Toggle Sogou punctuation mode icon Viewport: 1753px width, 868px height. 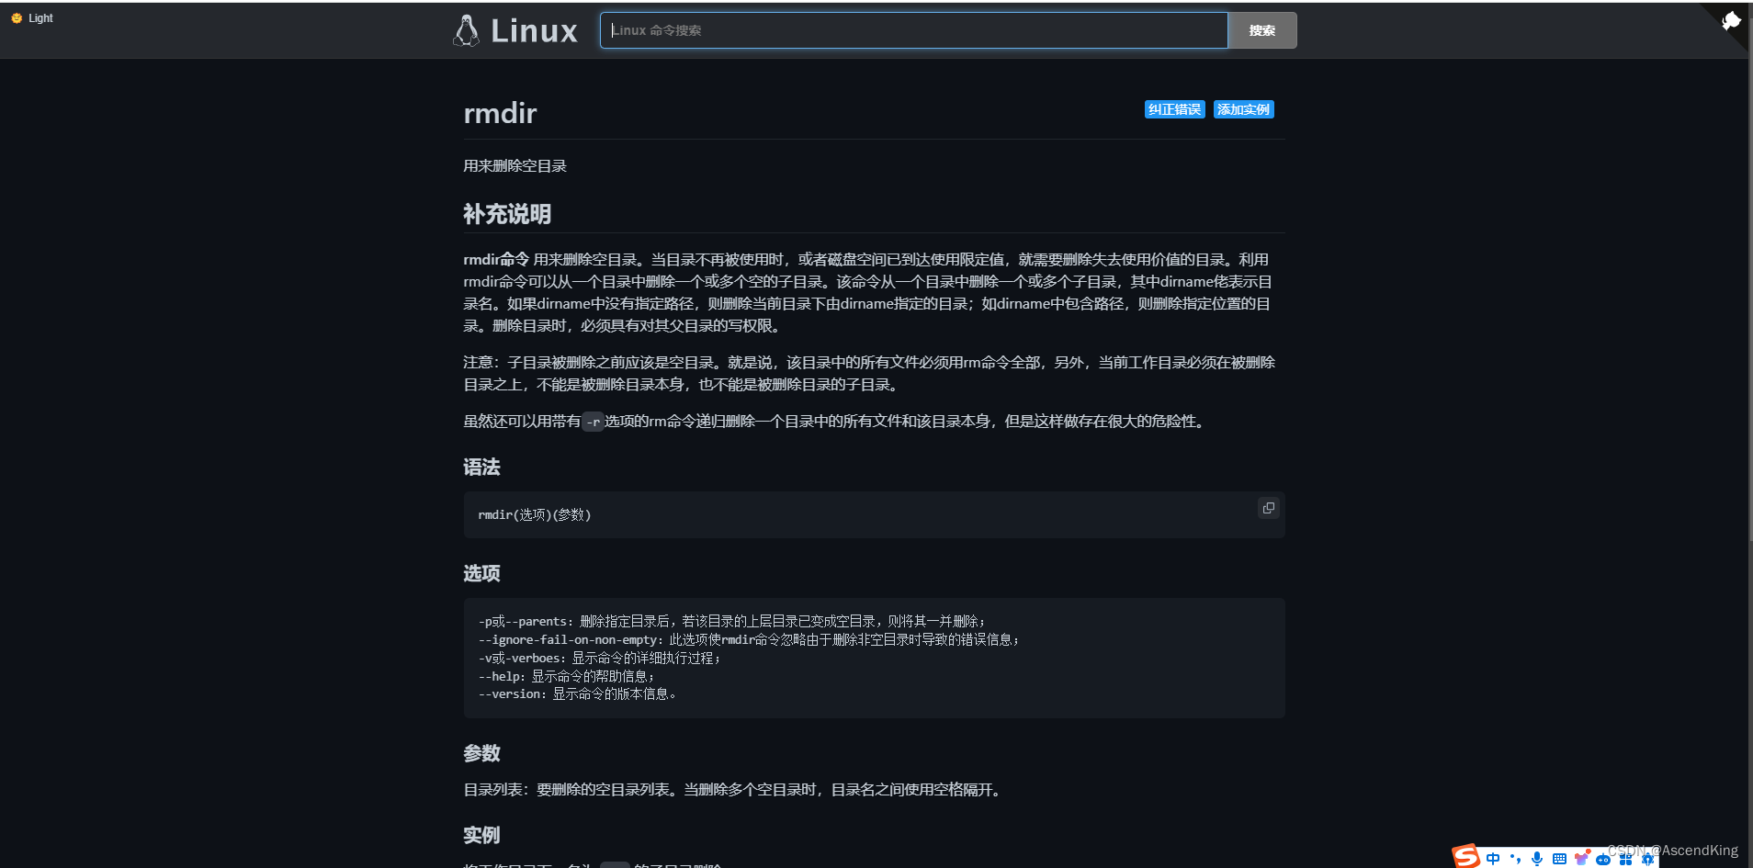pyautogui.click(x=1515, y=859)
